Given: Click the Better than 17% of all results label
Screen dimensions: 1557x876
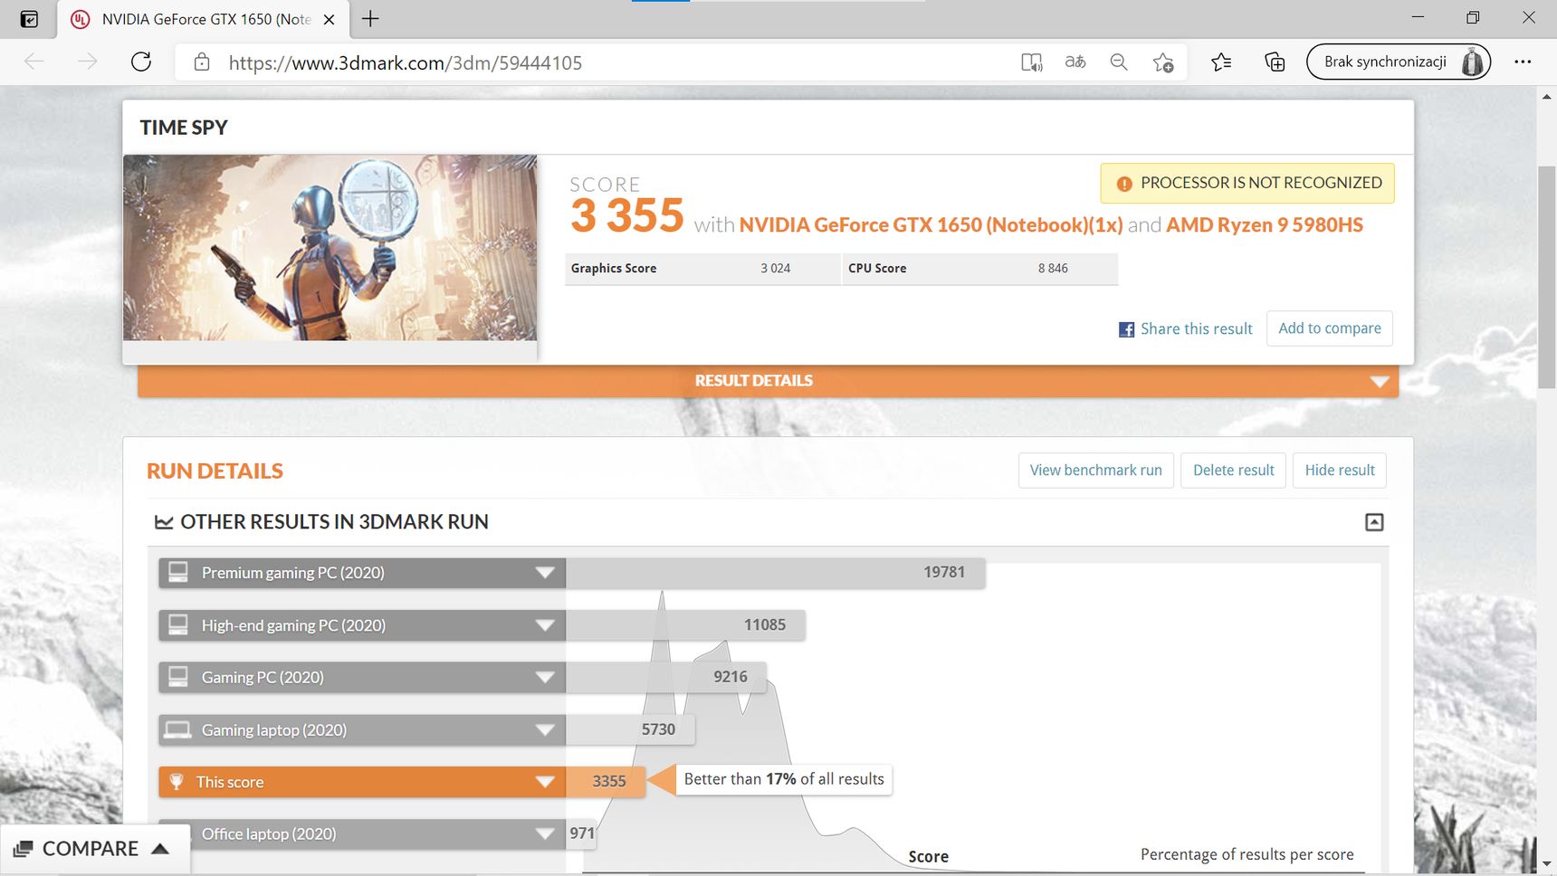Looking at the screenshot, I should point(784,779).
